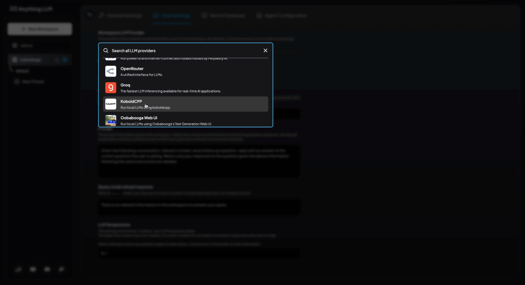Click into the LLM Temperature input box
The image size is (525, 285).
pyautogui.click(x=199, y=253)
